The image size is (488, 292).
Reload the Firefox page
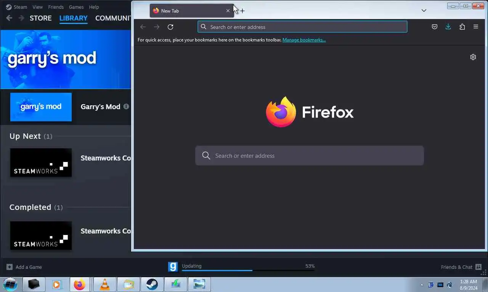coord(170,27)
